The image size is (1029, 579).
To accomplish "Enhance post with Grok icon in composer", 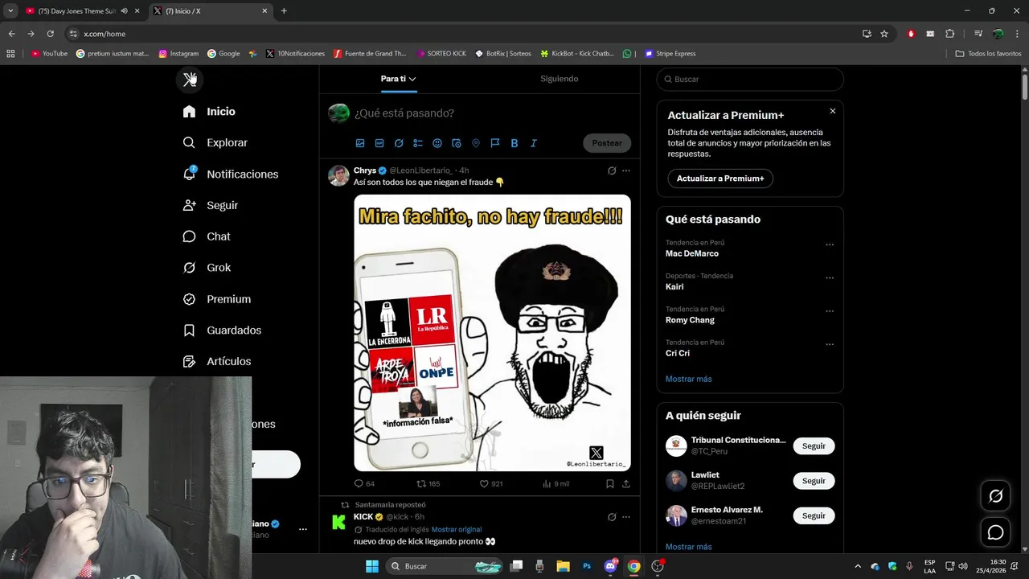I will tap(399, 143).
